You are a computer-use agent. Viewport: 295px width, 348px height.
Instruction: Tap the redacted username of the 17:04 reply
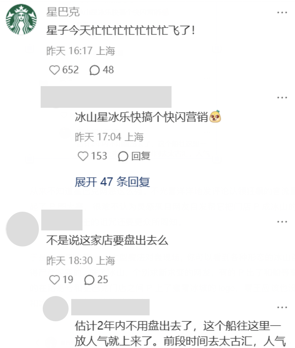pyautogui.click(x=106, y=97)
